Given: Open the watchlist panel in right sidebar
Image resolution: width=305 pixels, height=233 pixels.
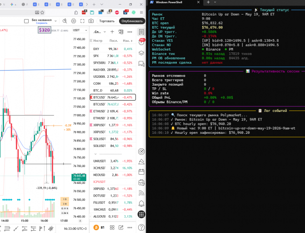Looking at the screenshot, I should coord(141,32).
